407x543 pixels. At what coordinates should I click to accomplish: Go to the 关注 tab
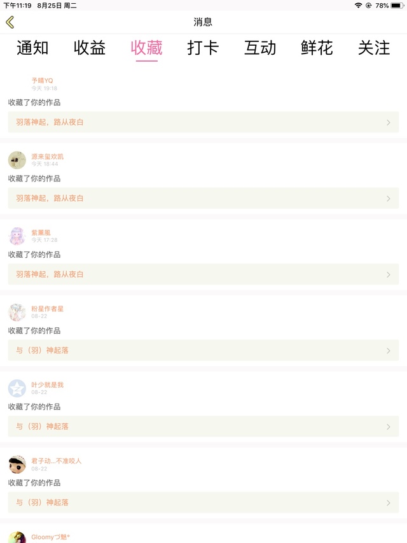coord(374,48)
